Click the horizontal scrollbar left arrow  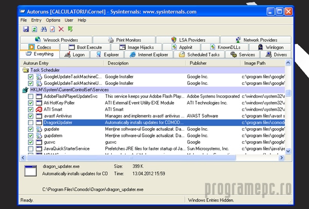[x=23, y=158]
